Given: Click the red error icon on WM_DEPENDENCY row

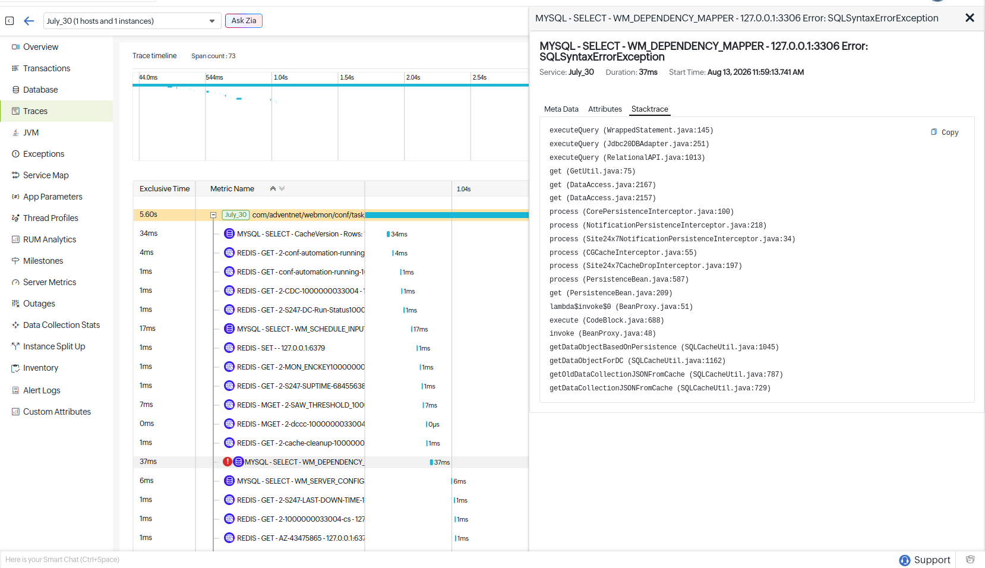Looking at the screenshot, I should point(228,462).
